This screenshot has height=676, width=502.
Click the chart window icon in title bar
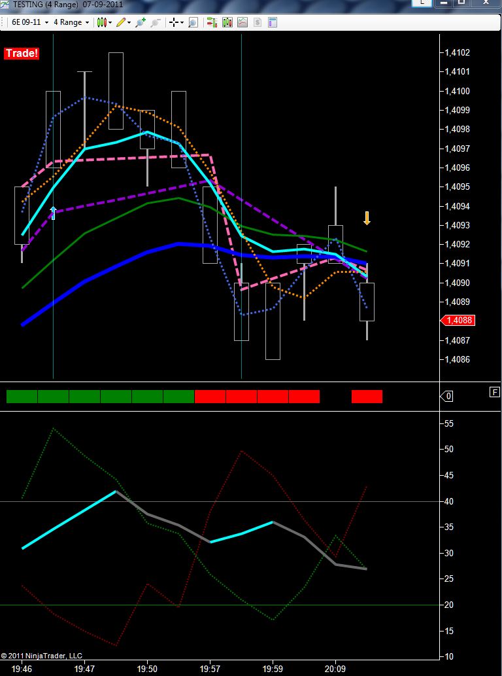[5, 5]
